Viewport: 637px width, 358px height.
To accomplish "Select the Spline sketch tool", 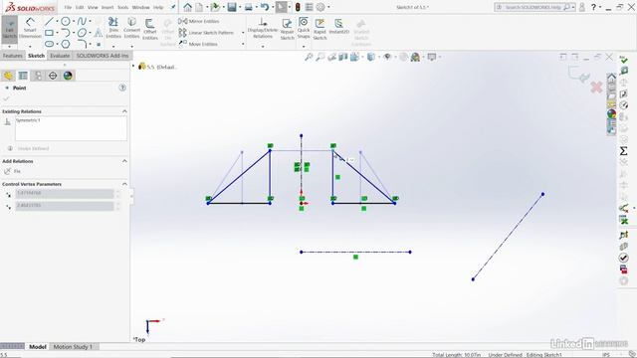I will [x=82, y=22].
